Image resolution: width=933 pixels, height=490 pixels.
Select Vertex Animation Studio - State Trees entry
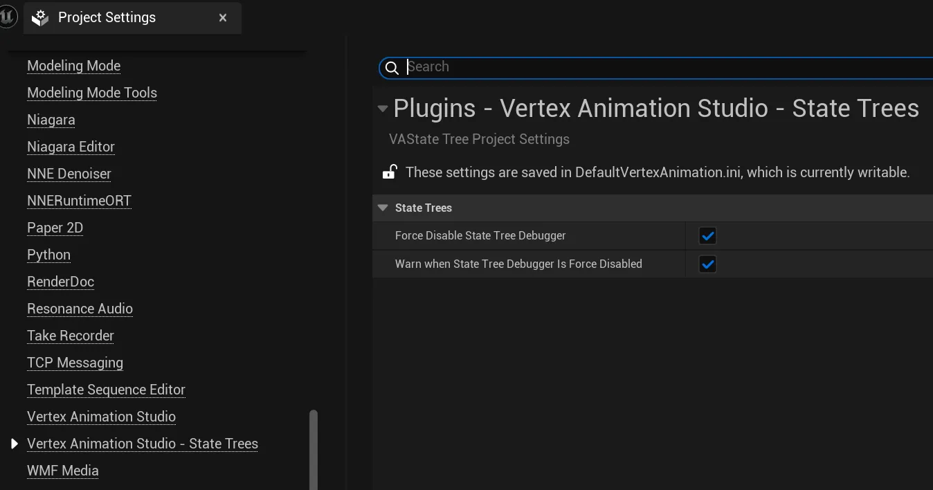point(143,444)
